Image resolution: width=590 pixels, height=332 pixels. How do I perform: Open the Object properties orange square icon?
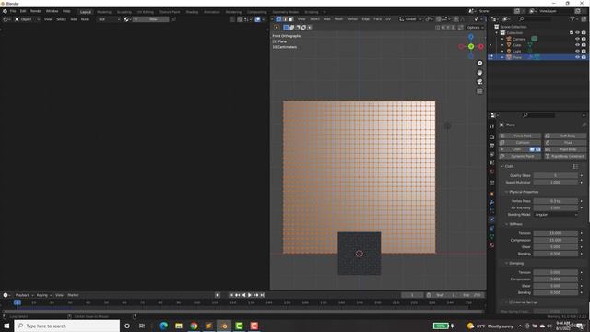tap(491, 194)
